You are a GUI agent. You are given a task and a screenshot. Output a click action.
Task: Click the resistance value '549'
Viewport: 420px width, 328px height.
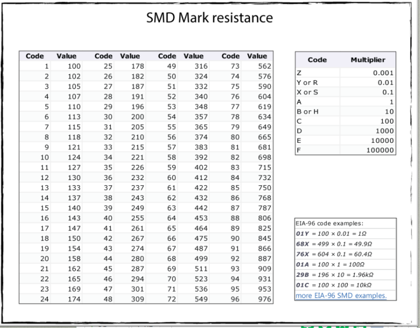tap(201, 299)
